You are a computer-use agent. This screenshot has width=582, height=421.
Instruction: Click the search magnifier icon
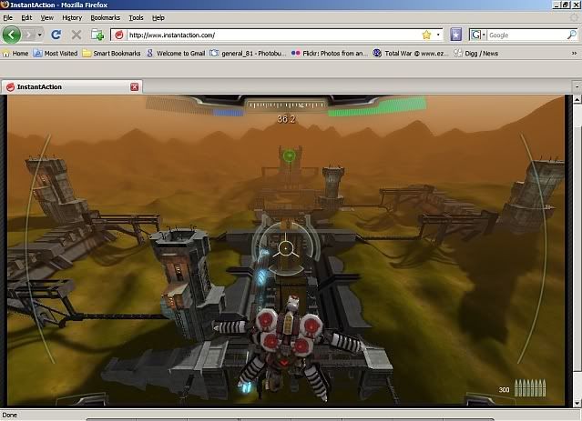(x=571, y=35)
